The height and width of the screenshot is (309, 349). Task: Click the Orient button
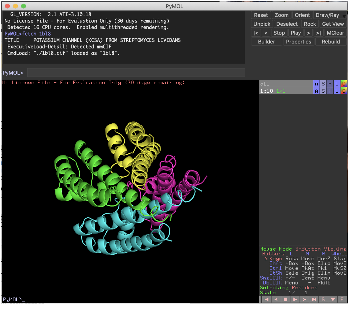point(302,15)
